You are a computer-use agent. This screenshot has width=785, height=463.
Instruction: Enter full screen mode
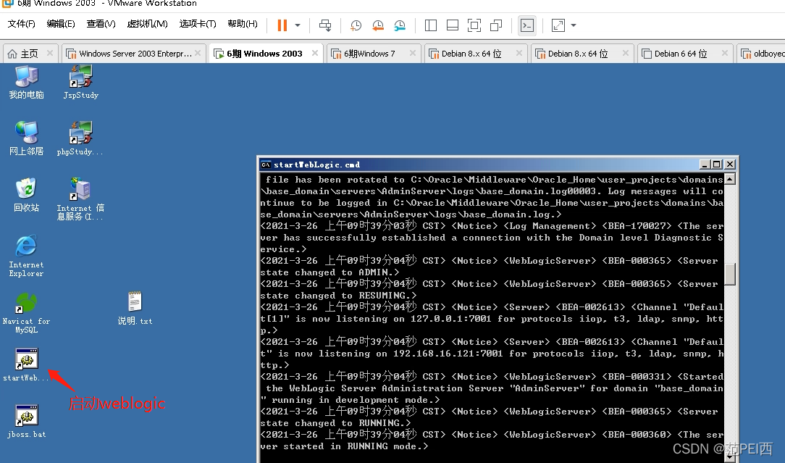click(x=474, y=25)
